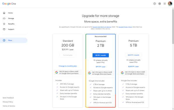
Task: Click the "5 TB" plan size heading
Action: (133, 45)
